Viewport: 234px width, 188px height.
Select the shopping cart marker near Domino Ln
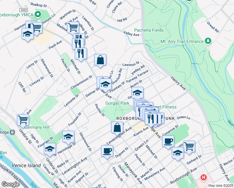click(x=37, y=28)
